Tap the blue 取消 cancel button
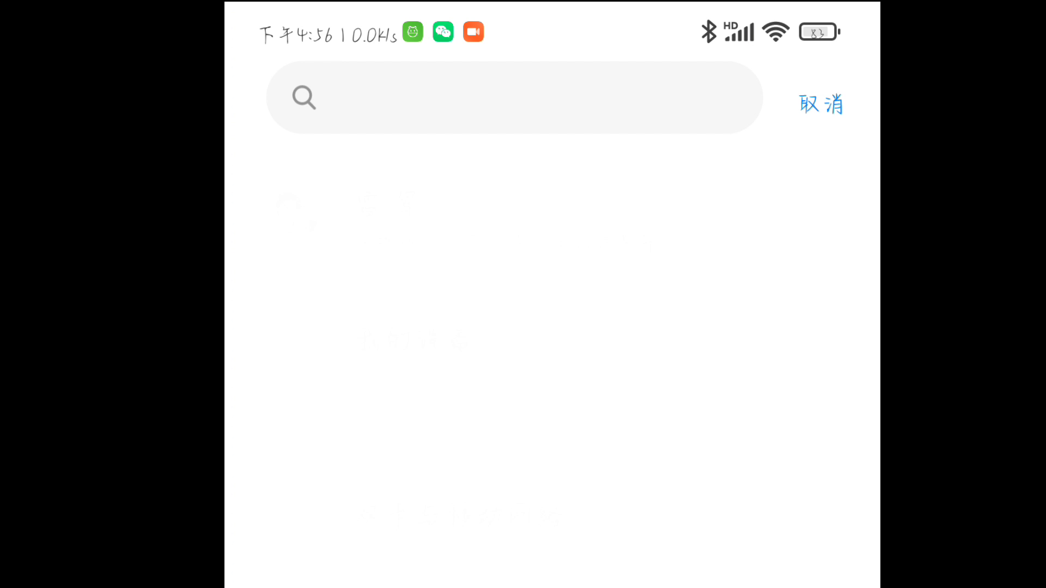Image resolution: width=1046 pixels, height=588 pixels. point(821,103)
